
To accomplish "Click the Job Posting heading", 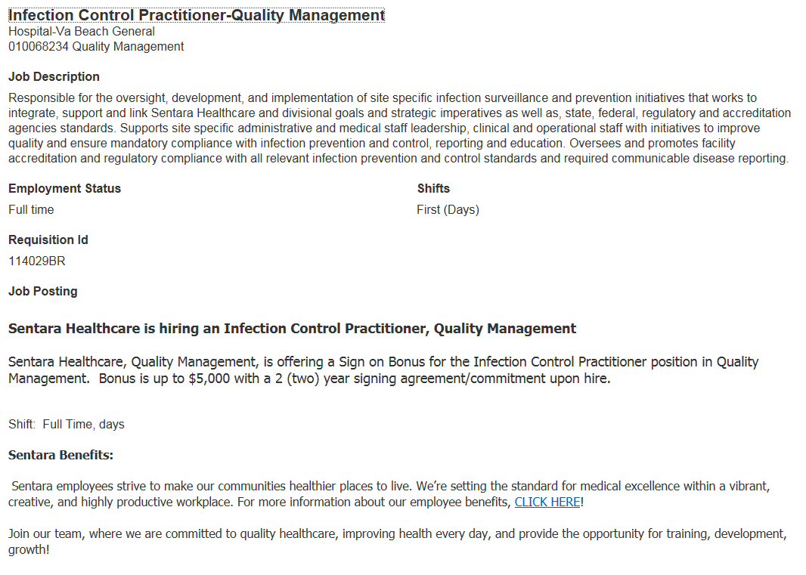I will [43, 292].
